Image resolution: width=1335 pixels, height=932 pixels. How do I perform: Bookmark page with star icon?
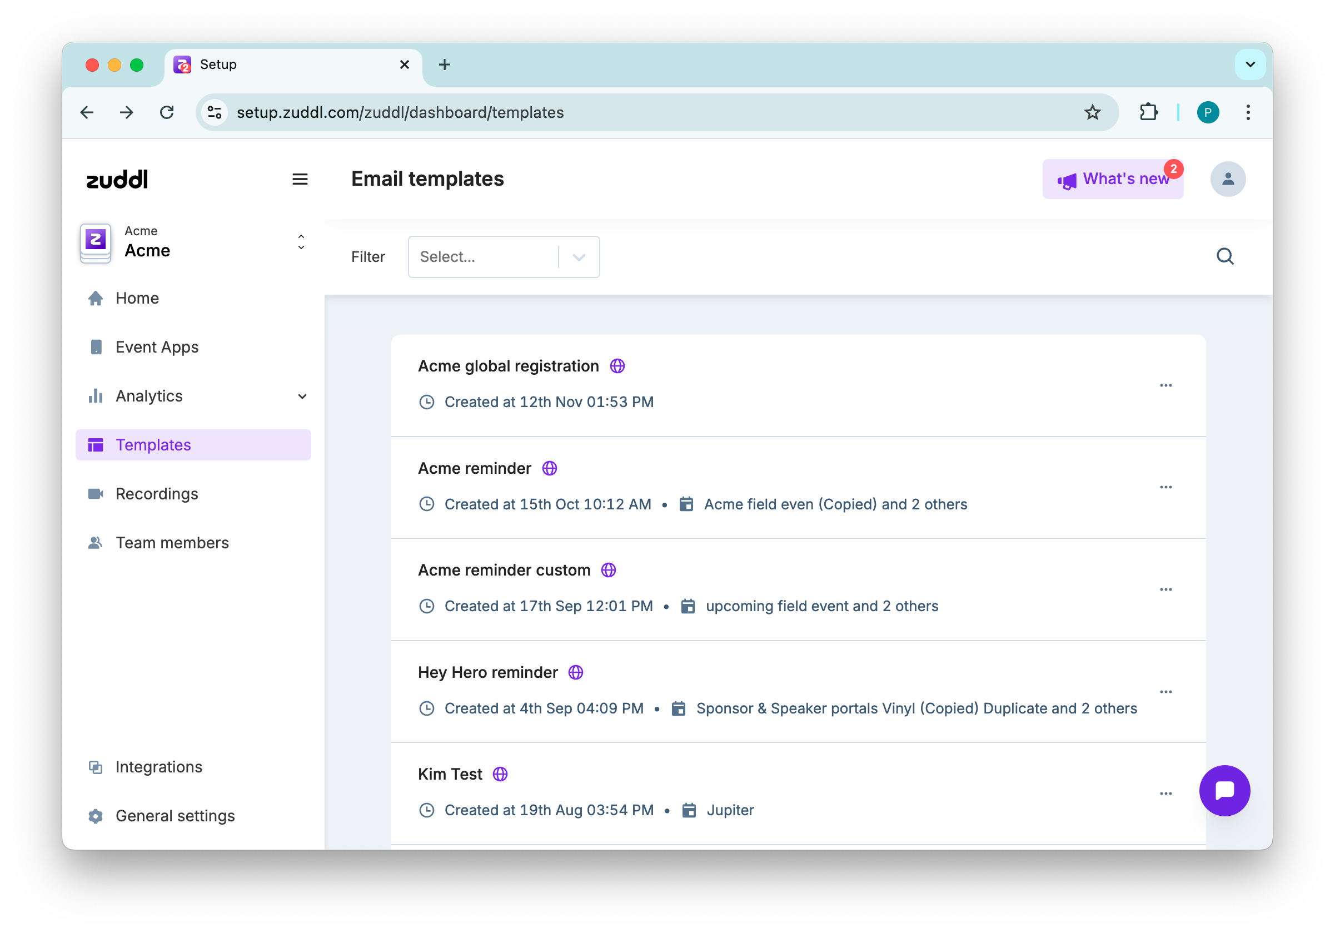click(1092, 112)
